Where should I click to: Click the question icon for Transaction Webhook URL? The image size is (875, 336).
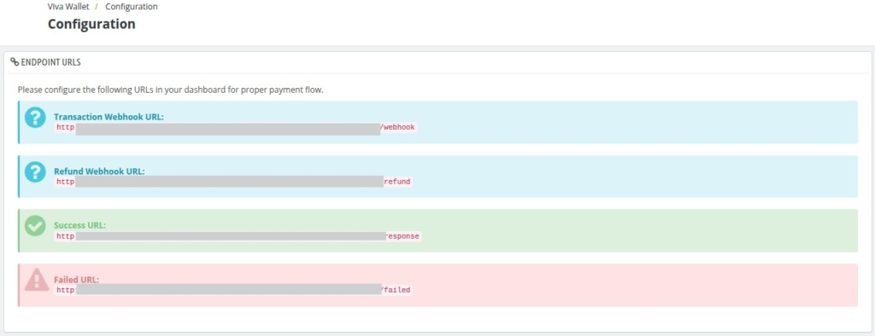(x=35, y=118)
